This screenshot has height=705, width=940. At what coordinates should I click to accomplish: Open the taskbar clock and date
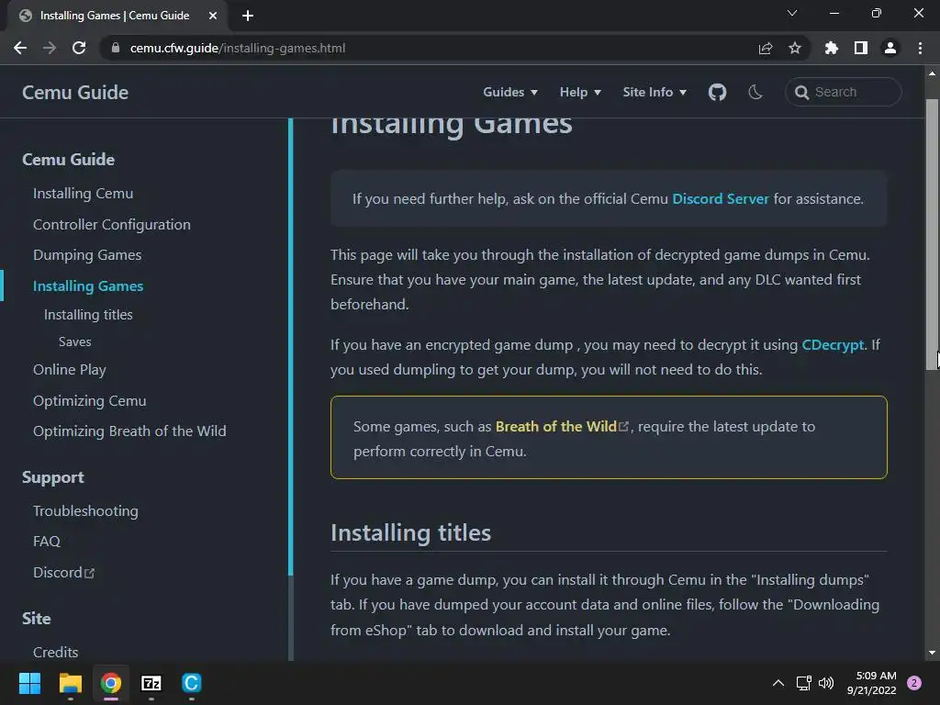pyautogui.click(x=871, y=683)
